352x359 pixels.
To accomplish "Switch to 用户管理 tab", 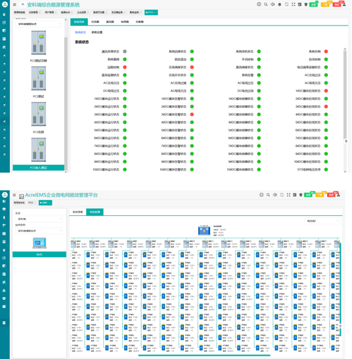I will [51, 12].
